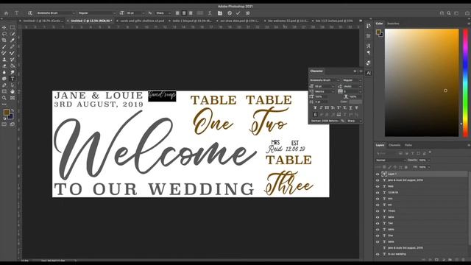Click the foreground color swatch in toolbar
471x265 pixels.
tap(7, 113)
